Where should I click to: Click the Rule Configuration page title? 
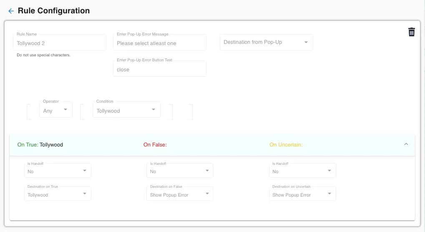[54, 10]
